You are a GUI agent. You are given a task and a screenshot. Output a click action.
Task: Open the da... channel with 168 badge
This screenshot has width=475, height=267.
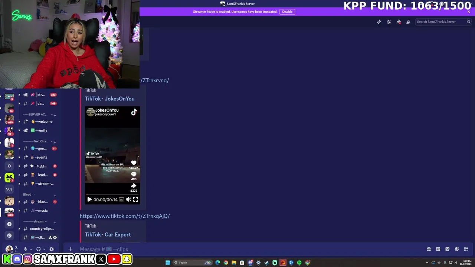coord(39,103)
